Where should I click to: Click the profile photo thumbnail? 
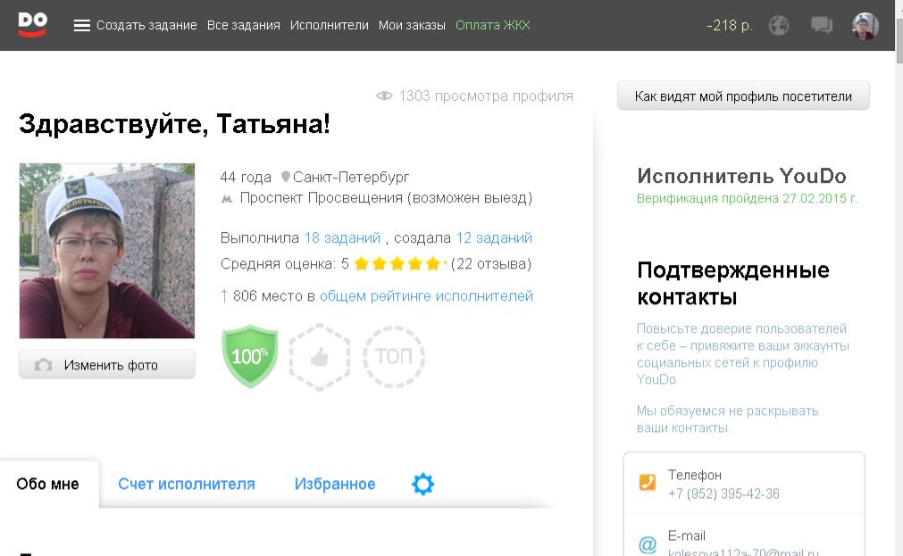point(107,251)
